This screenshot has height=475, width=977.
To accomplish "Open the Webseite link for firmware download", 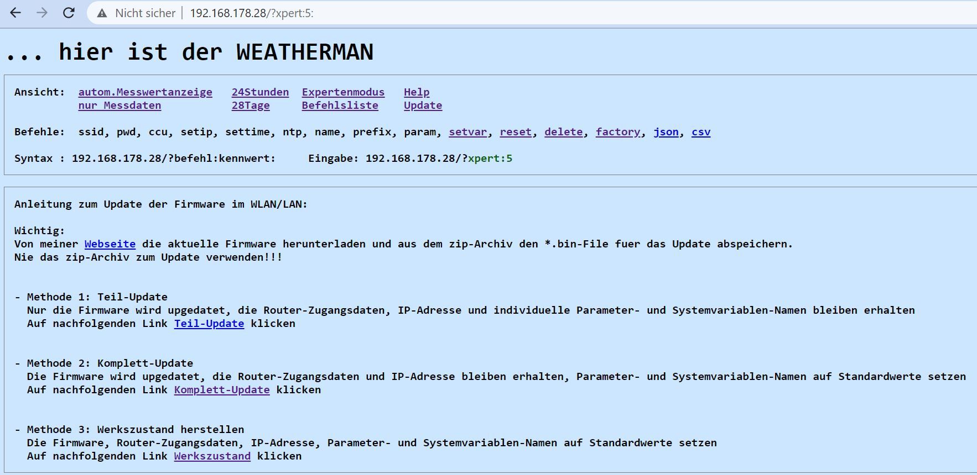I will (110, 244).
